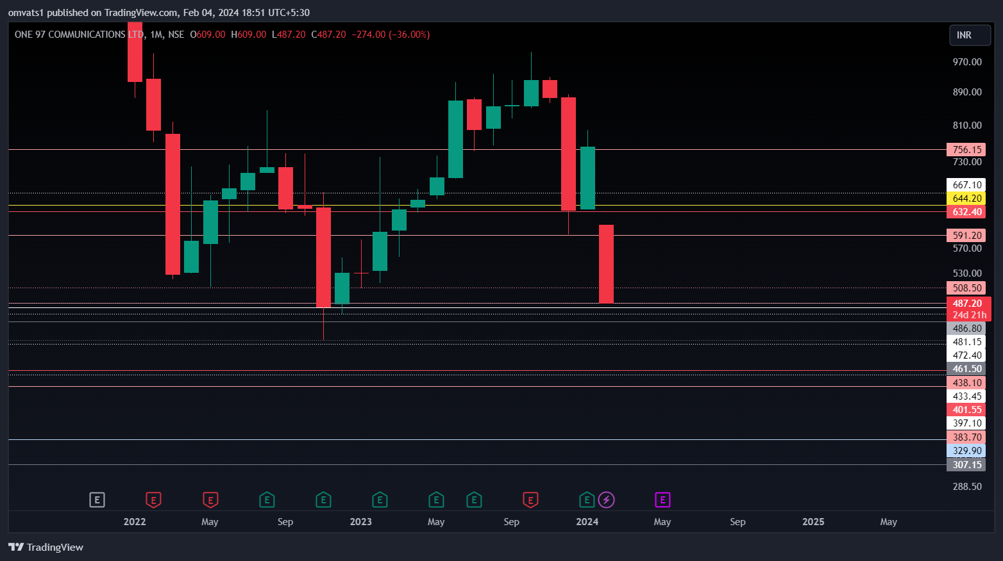Screen dimensions: 1003x561
Task: Click the latest red monthly candle body
Action: pos(606,264)
